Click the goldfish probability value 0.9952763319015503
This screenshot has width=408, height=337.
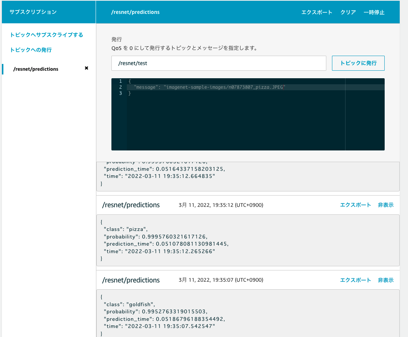pyautogui.click(x=175, y=312)
